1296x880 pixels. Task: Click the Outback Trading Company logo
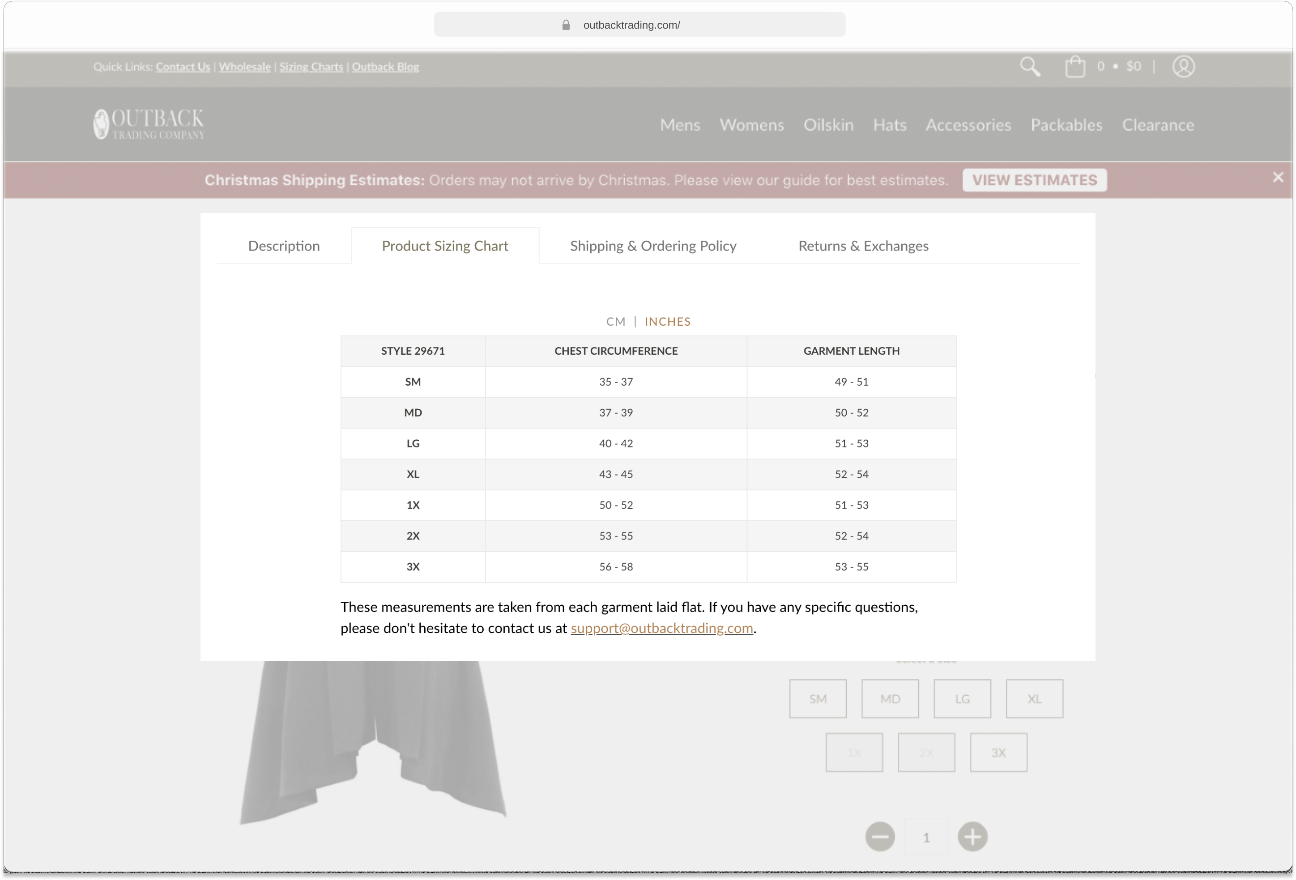148,123
